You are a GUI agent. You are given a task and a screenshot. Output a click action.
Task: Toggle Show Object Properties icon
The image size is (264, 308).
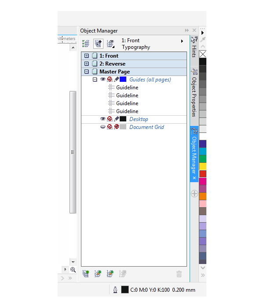click(86, 44)
